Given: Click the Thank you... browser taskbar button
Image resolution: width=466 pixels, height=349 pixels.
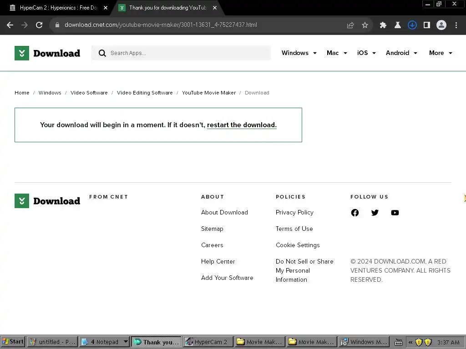Looking at the screenshot, I should 156,342.
